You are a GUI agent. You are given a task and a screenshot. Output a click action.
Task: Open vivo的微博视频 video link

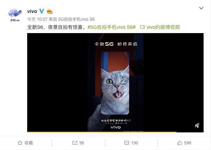point(163,27)
